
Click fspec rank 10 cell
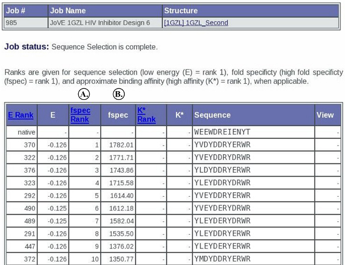click(85, 259)
